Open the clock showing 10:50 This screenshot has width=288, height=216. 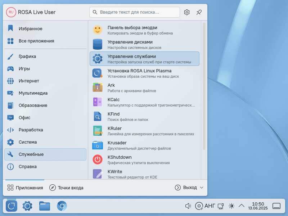tap(258, 206)
